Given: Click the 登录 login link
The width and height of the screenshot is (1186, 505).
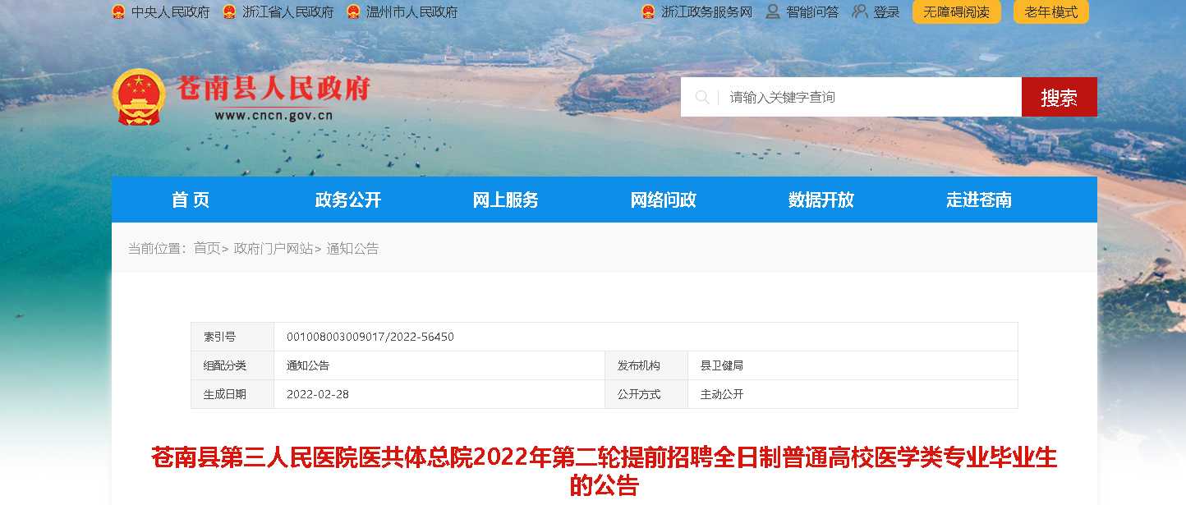Looking at the screenshot, I should coord(887,12).
